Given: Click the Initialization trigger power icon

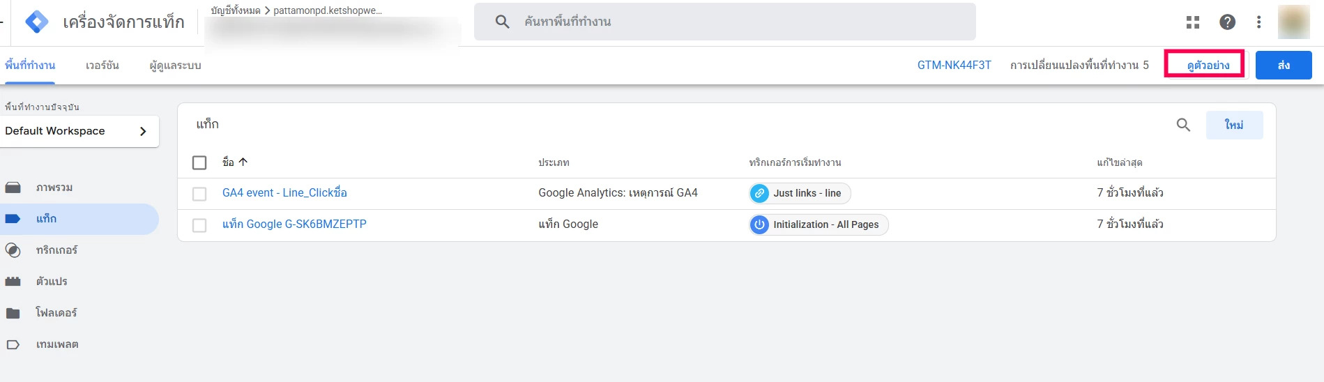Looking at the screenshot, I should tap(760, 224).
